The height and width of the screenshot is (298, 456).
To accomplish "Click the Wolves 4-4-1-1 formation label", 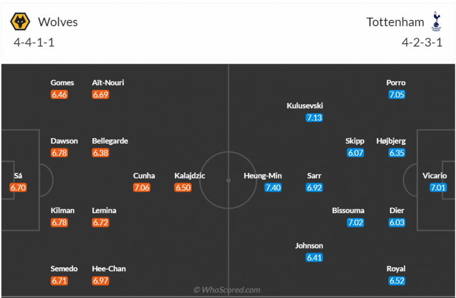I will [x=34, y=42].
